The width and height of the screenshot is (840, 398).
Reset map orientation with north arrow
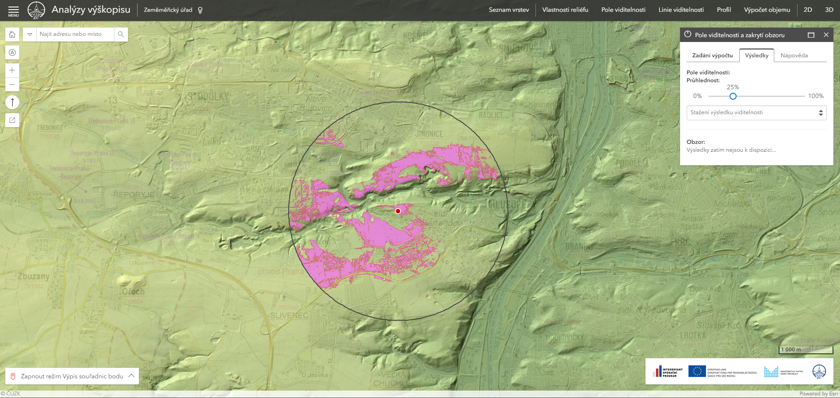click(12, 102)
